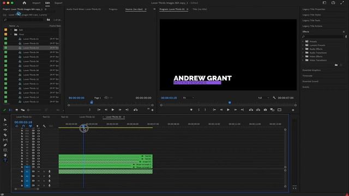349x196 pixels.
Task: Click the Home icon in top bar
Action: tap(24, 3)
